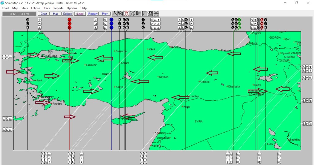Activate the zoom magnifier tool
The width and height of the screenshot is (314, 165).
(121, 13)
